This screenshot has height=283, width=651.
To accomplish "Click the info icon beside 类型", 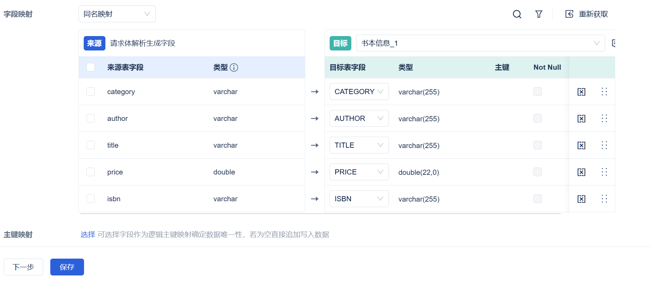I will [x=234, y=67].
